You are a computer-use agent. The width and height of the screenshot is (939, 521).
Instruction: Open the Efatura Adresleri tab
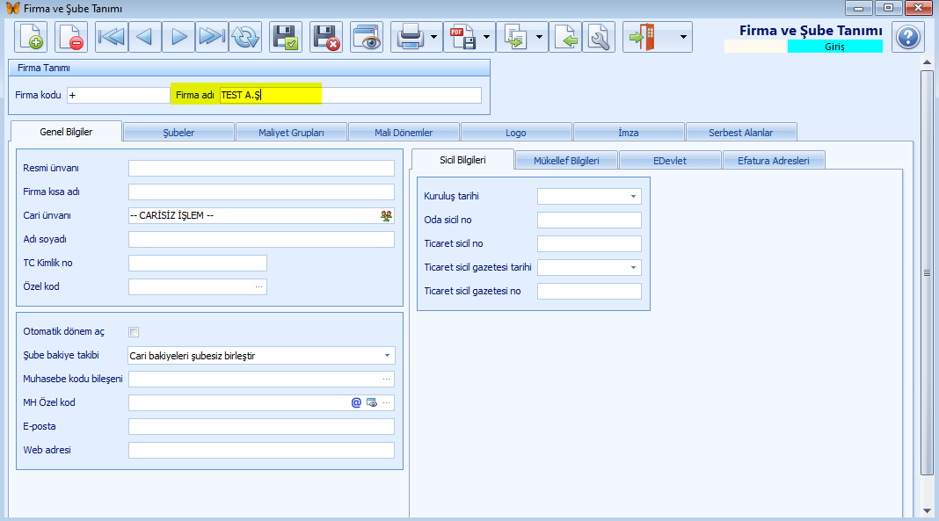tap(773, 160)
